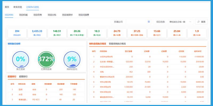Viewport: 213px width, 106px height.
Task: Select the 超量排行 tab
Action: [x=12, y=76]
